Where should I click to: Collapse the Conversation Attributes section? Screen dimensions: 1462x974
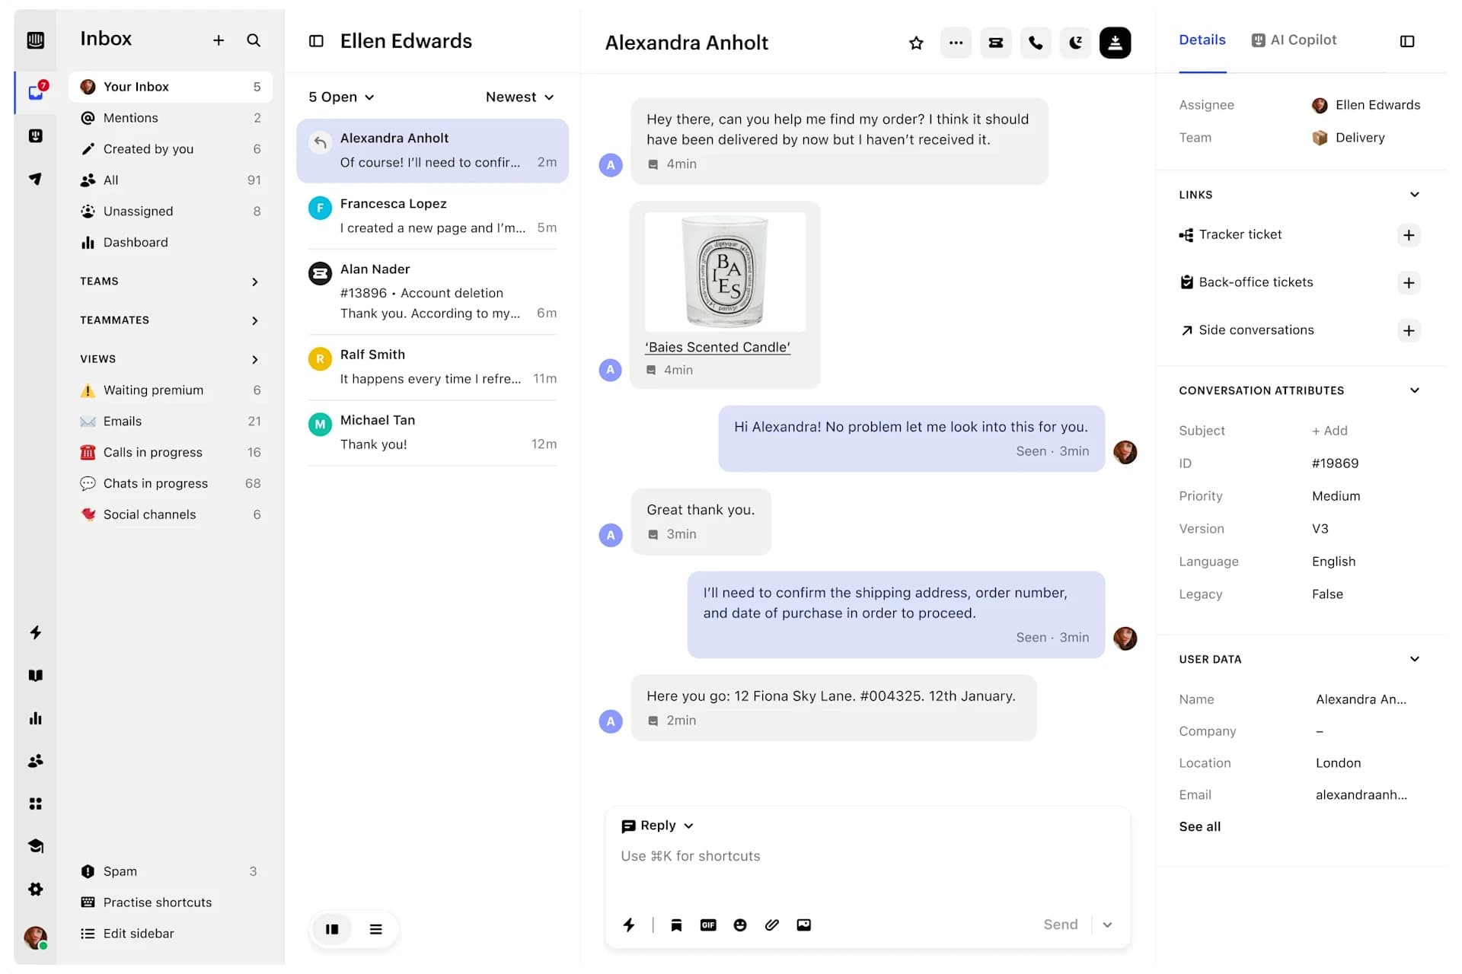pyautogui.click(x=1415, y=390)
